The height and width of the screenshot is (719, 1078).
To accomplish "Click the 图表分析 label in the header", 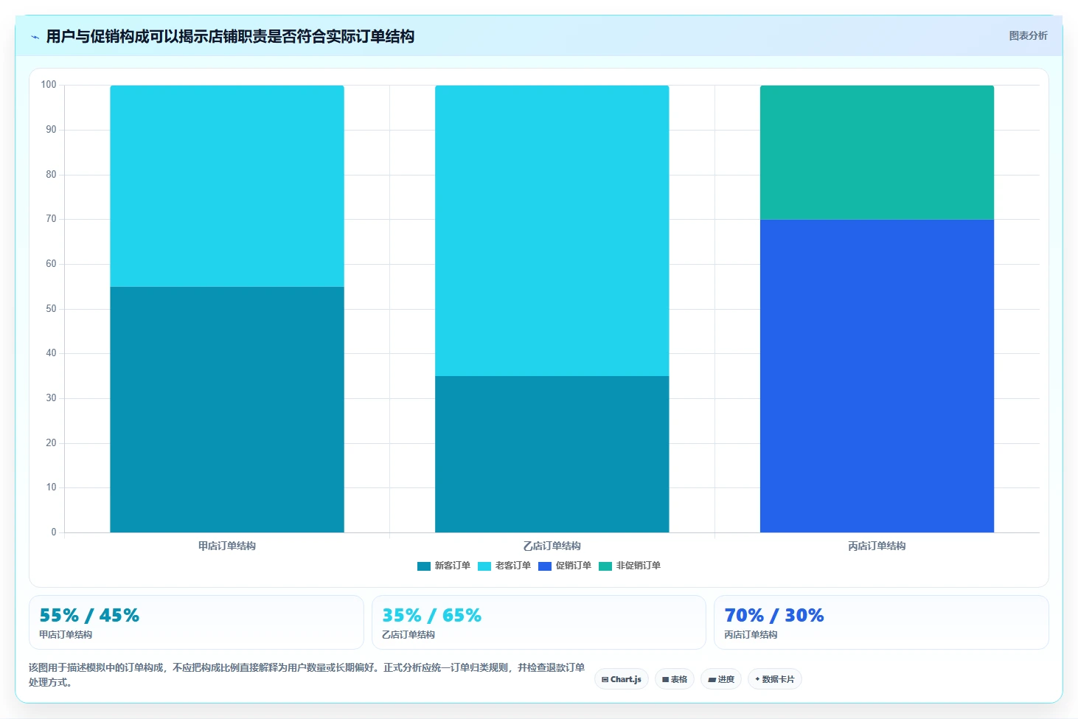I will (x=1028, y=35).
